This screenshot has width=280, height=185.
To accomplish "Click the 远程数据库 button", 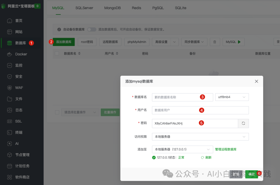I will point(110,42).
